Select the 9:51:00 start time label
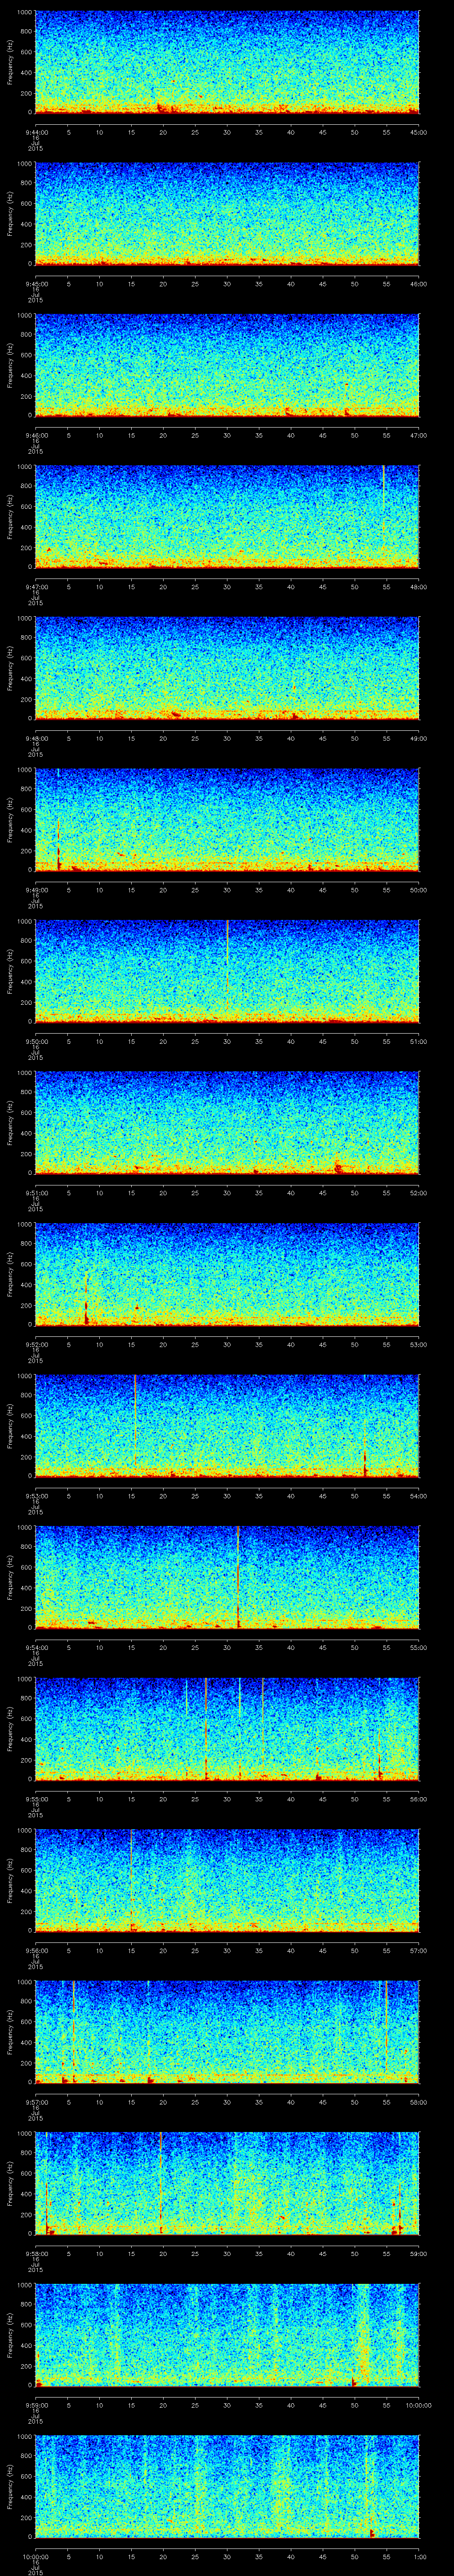The width and height of the screenshot is (454, 2576). point(36,1193)
